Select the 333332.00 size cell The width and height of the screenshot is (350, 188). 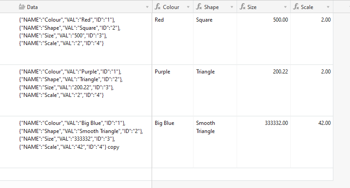pos(264,142)
